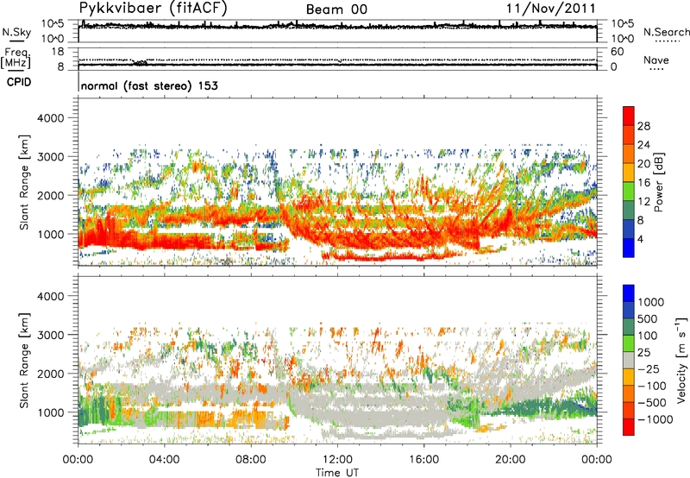Click the "20:00" time tick label
The width and height of the screenshot is (690, 478).
coord(510,460)
